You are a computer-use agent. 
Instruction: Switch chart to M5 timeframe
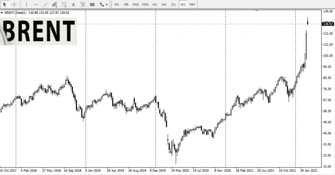click(126, 4)
